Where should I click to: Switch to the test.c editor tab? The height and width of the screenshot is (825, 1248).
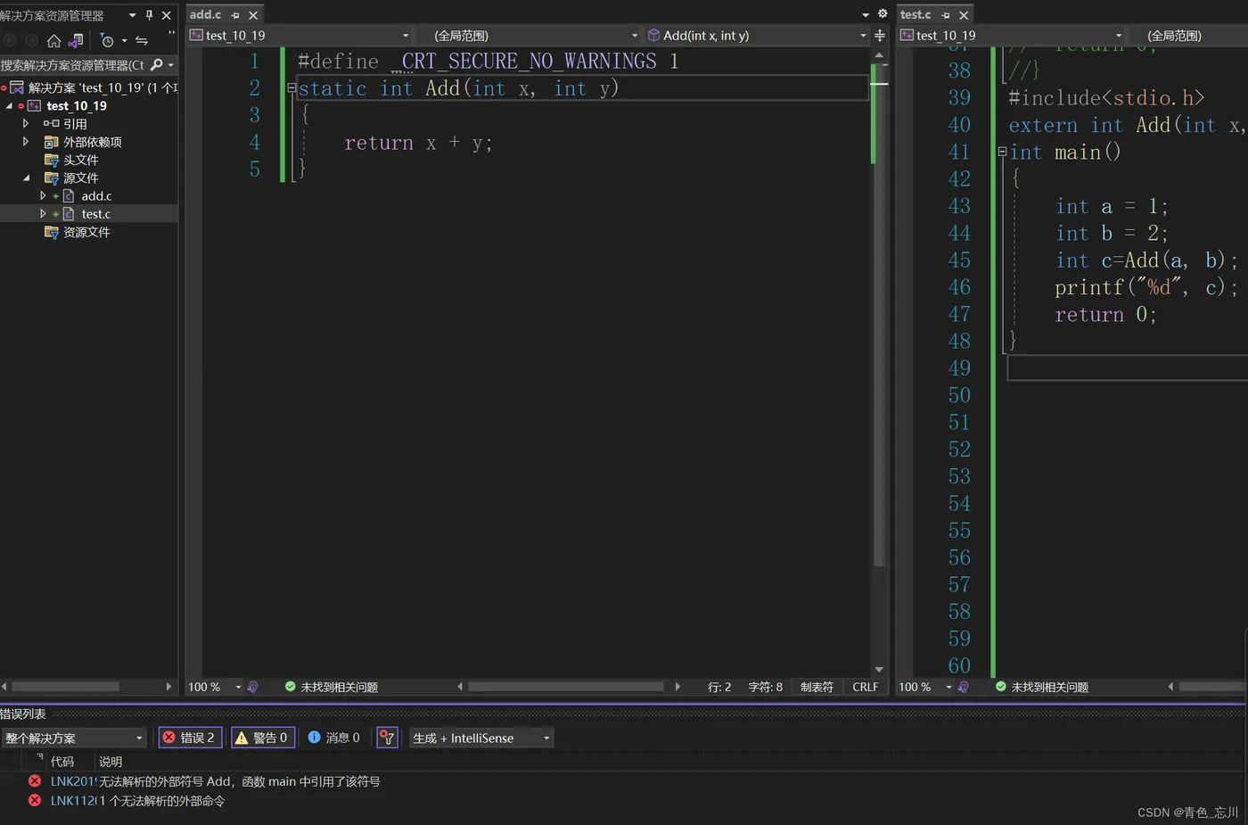tap(915, 14)
